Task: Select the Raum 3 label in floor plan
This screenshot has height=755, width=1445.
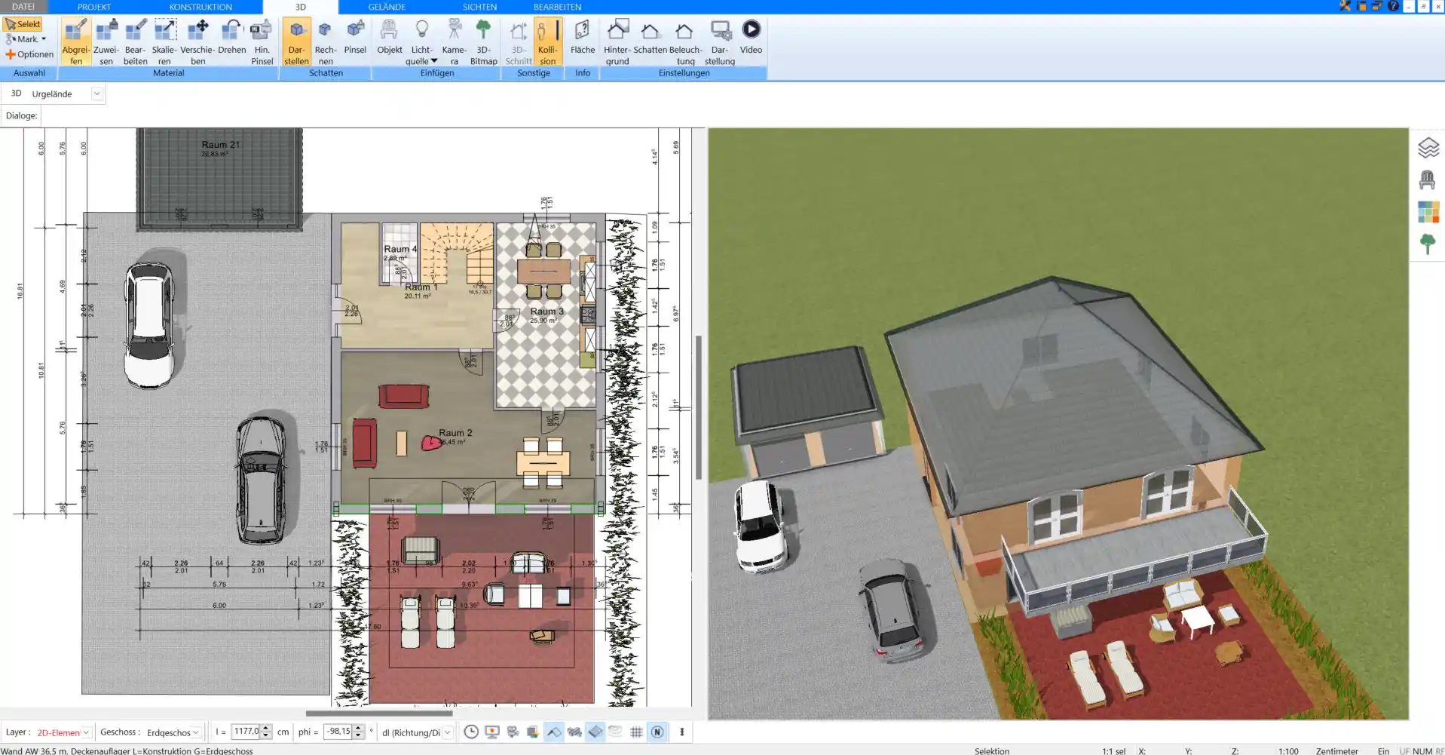Action: 546,311
